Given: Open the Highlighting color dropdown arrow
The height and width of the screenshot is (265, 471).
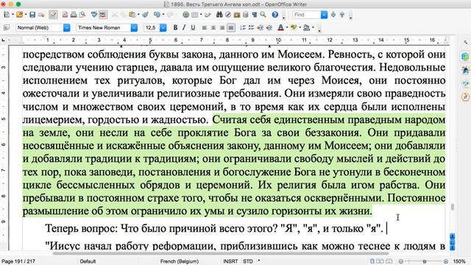Looking at the screenshot, I should click(x=300, y=28).
